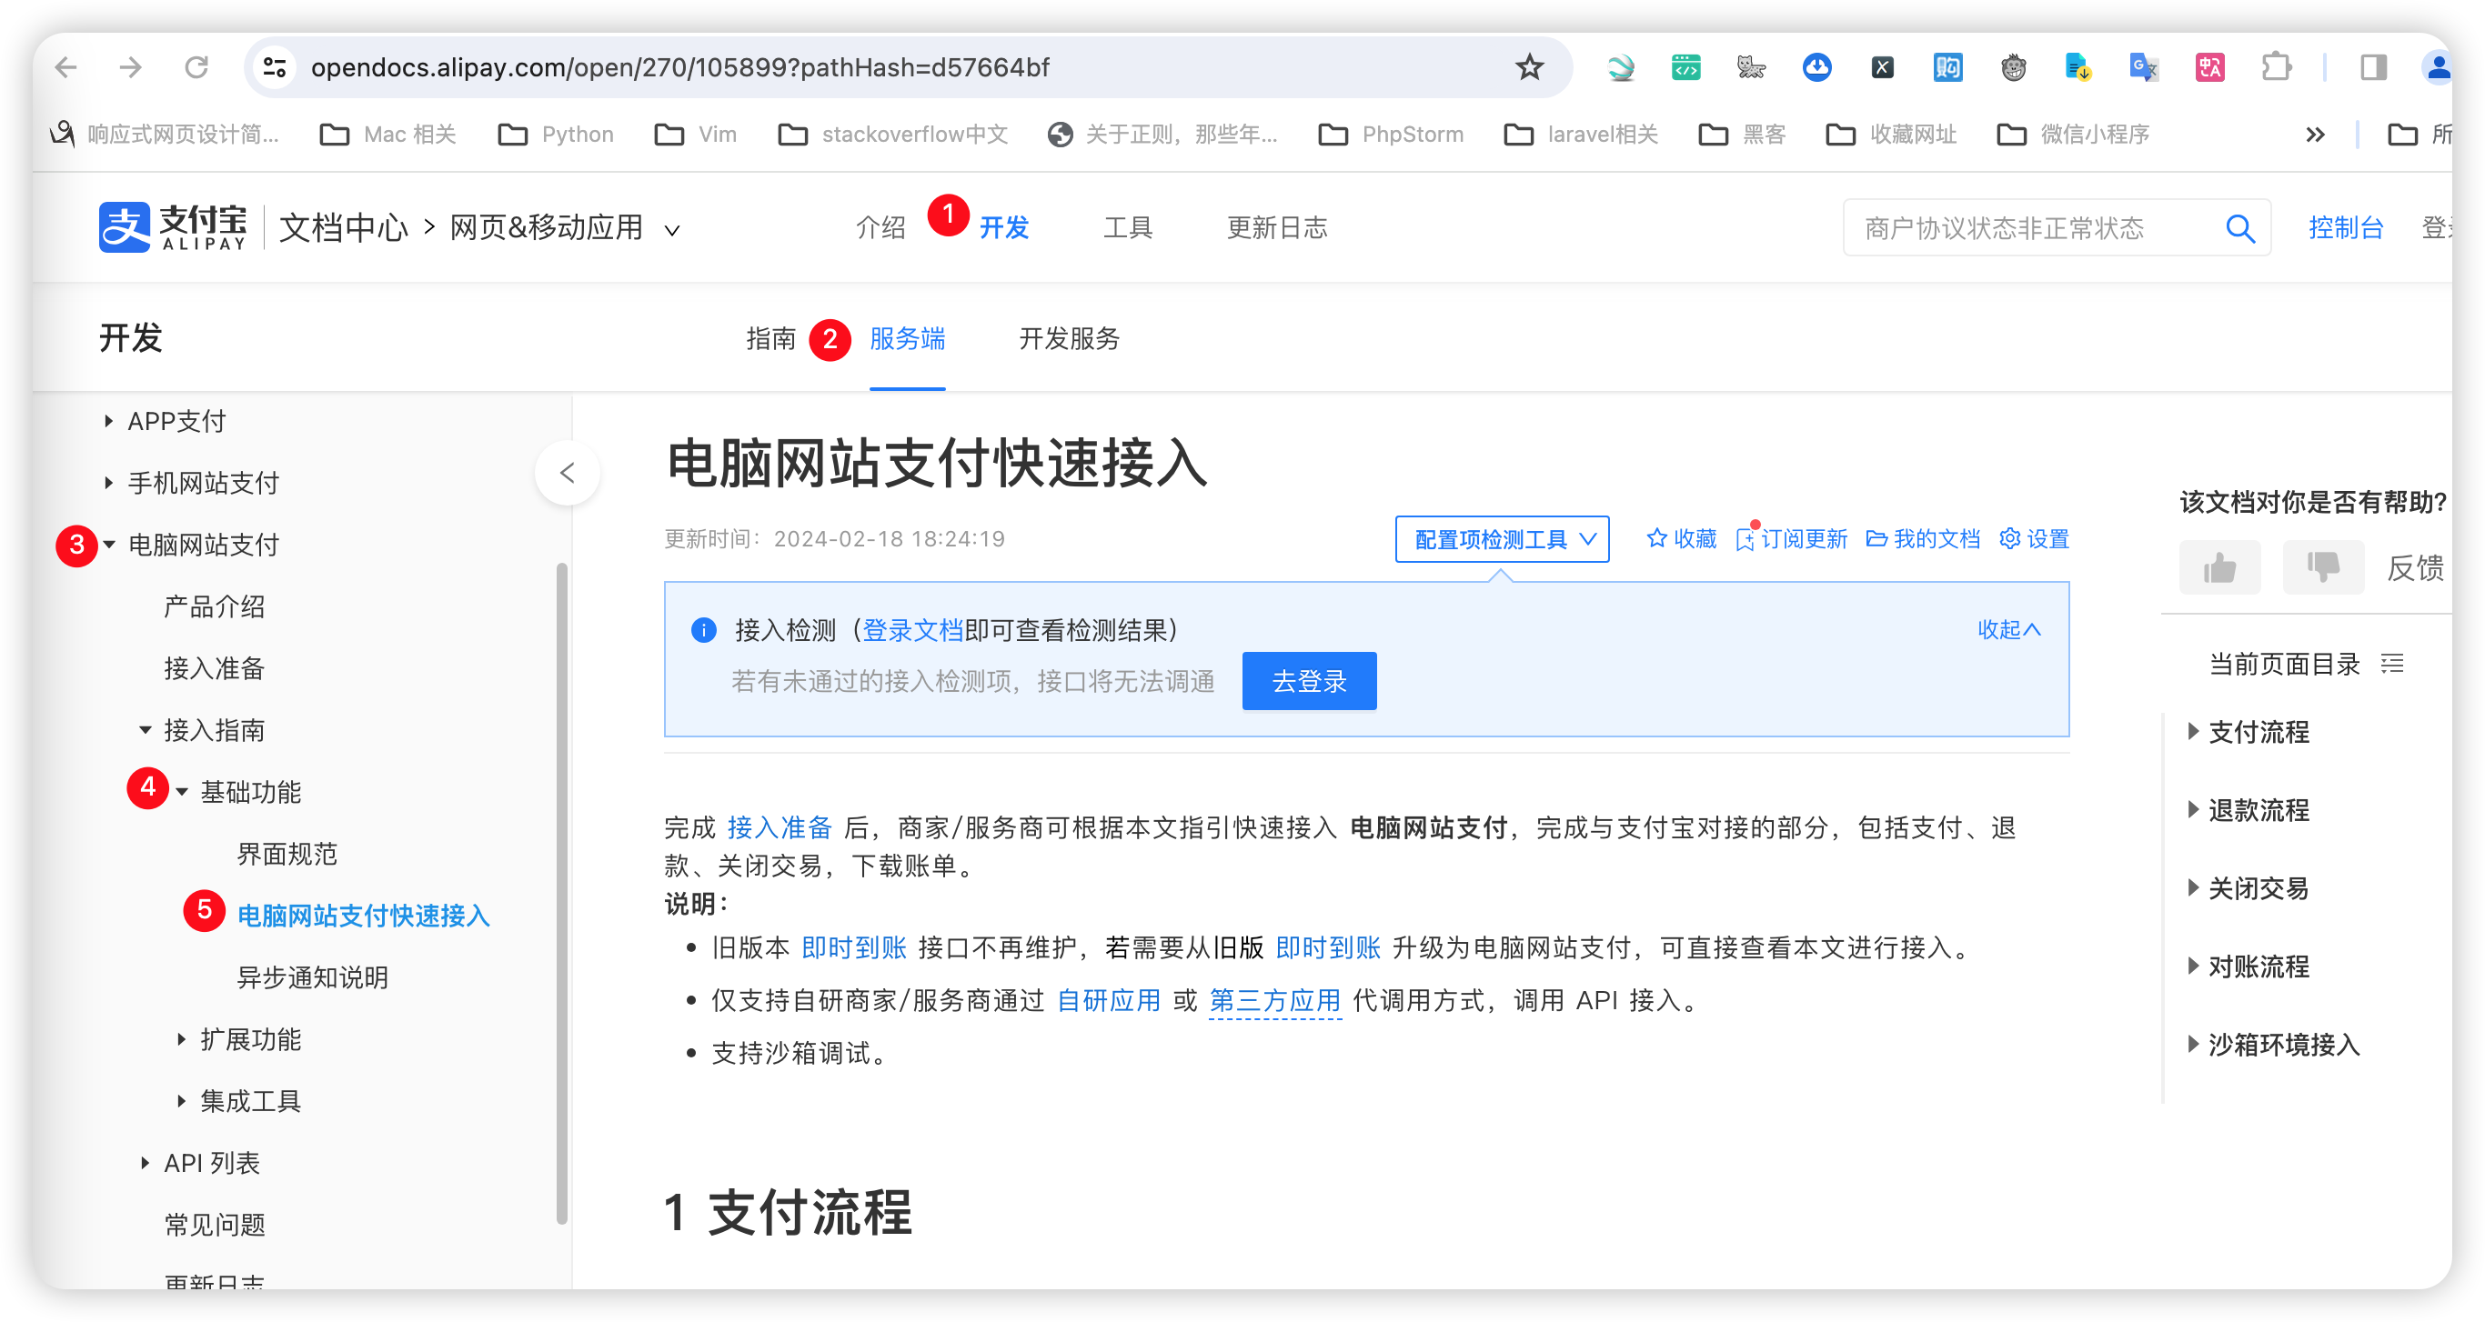The height and width of the screenshot is (1322, 2485).
Task: Open 我的文档 link
Action: [x=1924, y=539]
